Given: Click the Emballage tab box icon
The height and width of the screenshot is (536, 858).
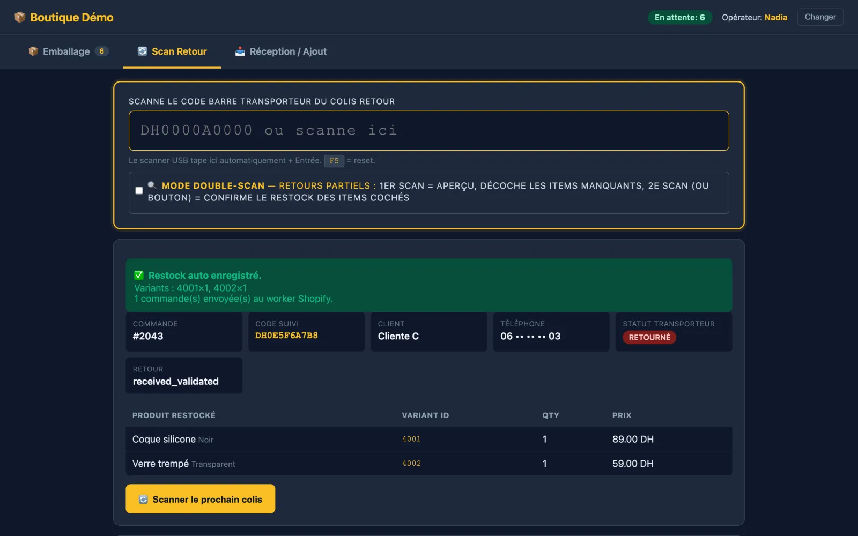Looking at the screenshot, I should click(33, 51).
